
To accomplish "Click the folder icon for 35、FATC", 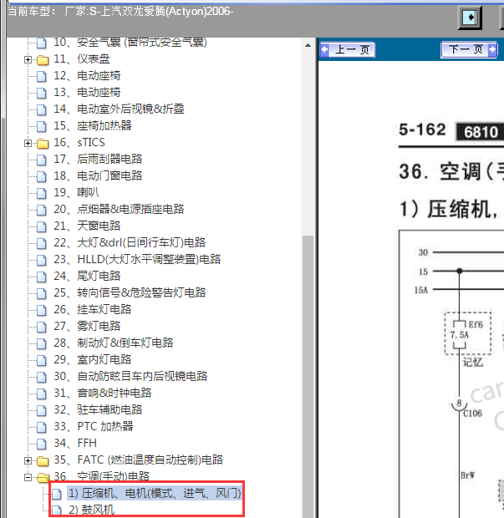I will [x=43, y=461].
